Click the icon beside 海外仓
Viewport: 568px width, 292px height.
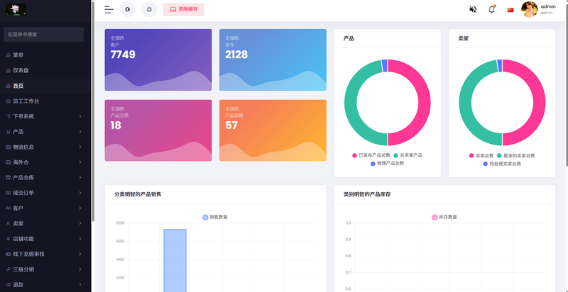click(x=8, y=162)
